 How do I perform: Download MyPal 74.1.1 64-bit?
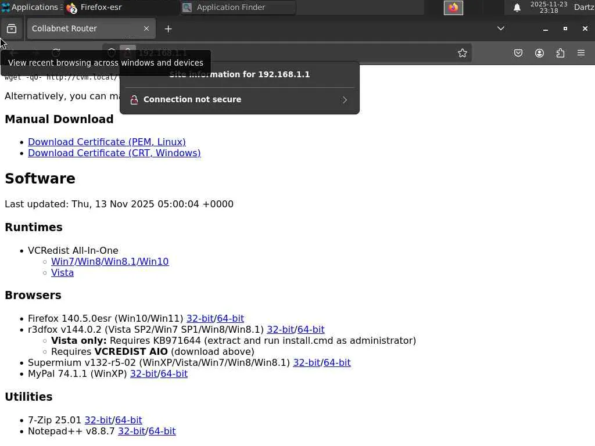coord(174,373)
